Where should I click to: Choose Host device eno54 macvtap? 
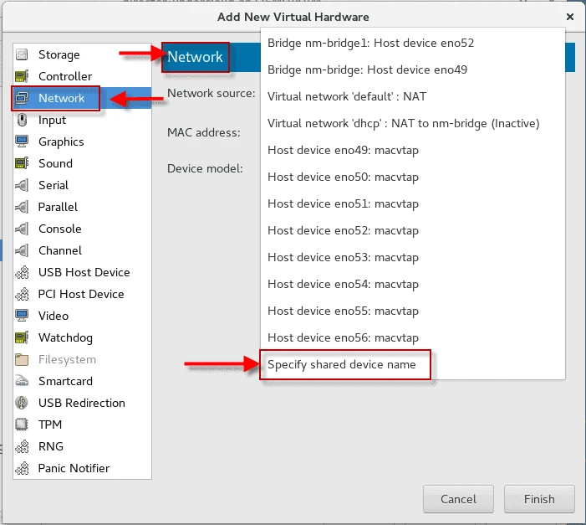pyautogui.click(x=413, y=284)
